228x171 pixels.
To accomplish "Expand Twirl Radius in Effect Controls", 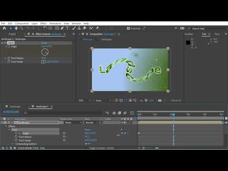I will (6, 58).
